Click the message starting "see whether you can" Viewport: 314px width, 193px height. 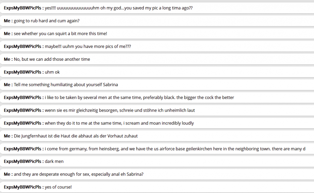pos(60,34)
